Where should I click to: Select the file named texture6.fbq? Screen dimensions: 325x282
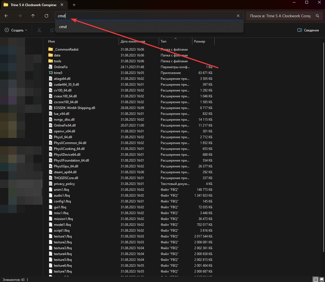pos(63,265)
